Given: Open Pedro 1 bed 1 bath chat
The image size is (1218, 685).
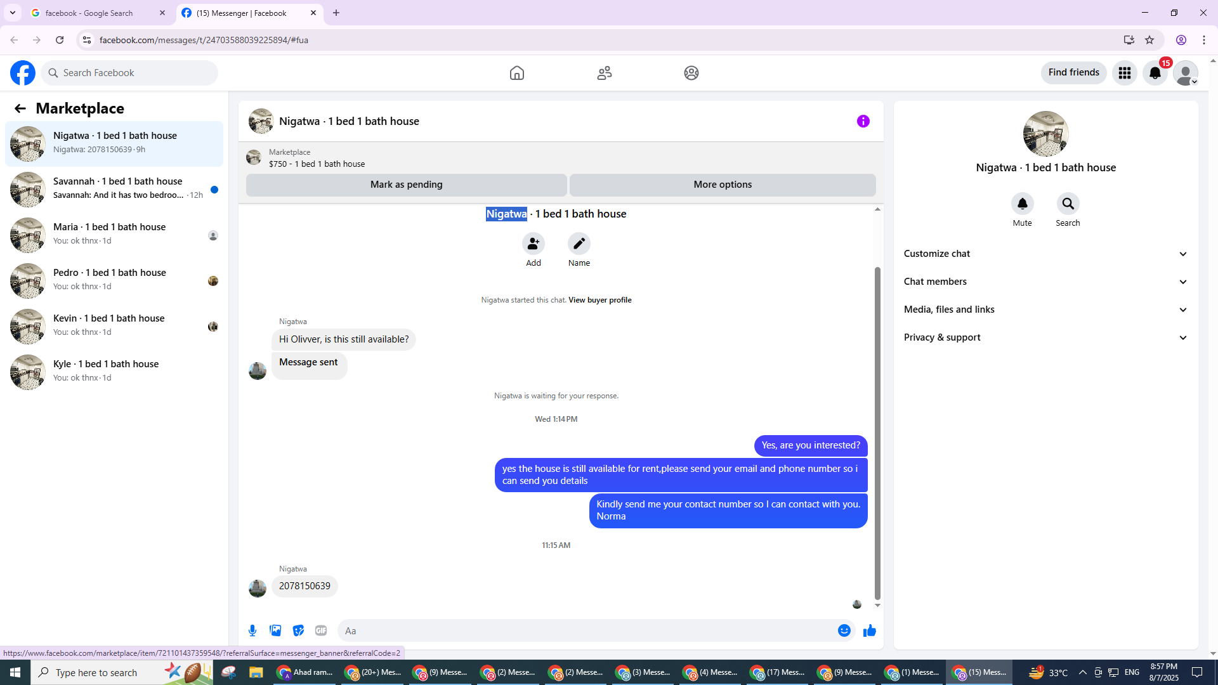Looking at the screenshot, I should (x=114, y=280).
